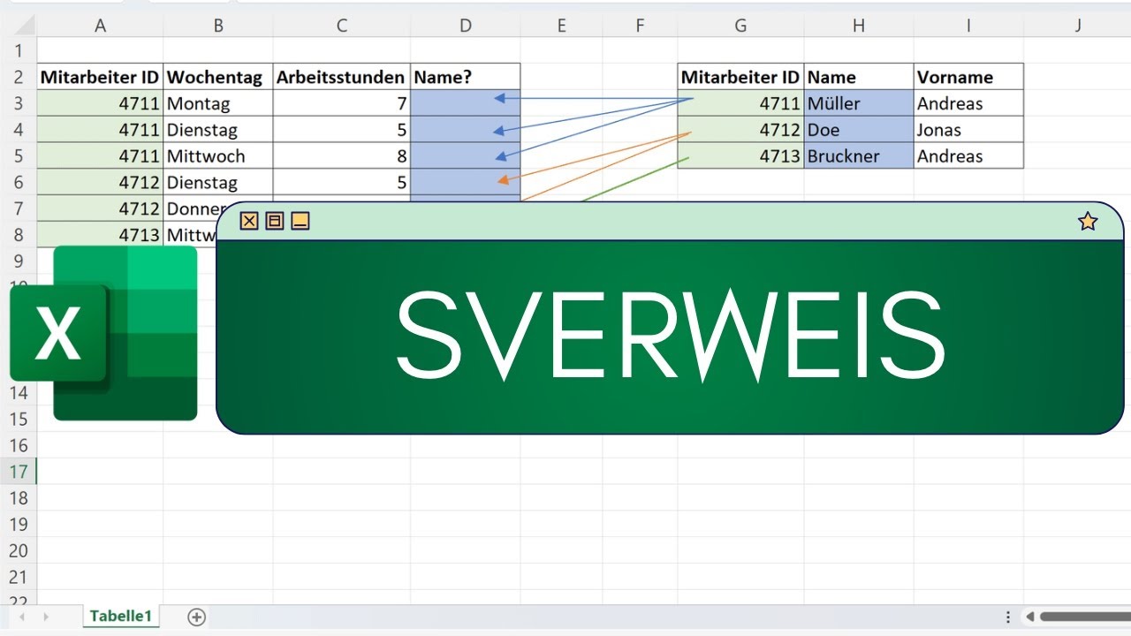Click the three-dot tab bar handle
1131x636 pixels.
[1007, 617]
